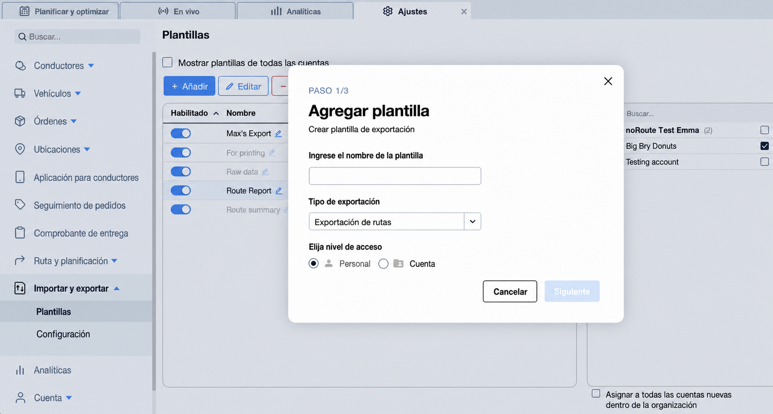Image resolution: width=773 pixels, height=414 pixels.
Task: Select the Cuenta access level radio button
Action: (x=383, y=263)
